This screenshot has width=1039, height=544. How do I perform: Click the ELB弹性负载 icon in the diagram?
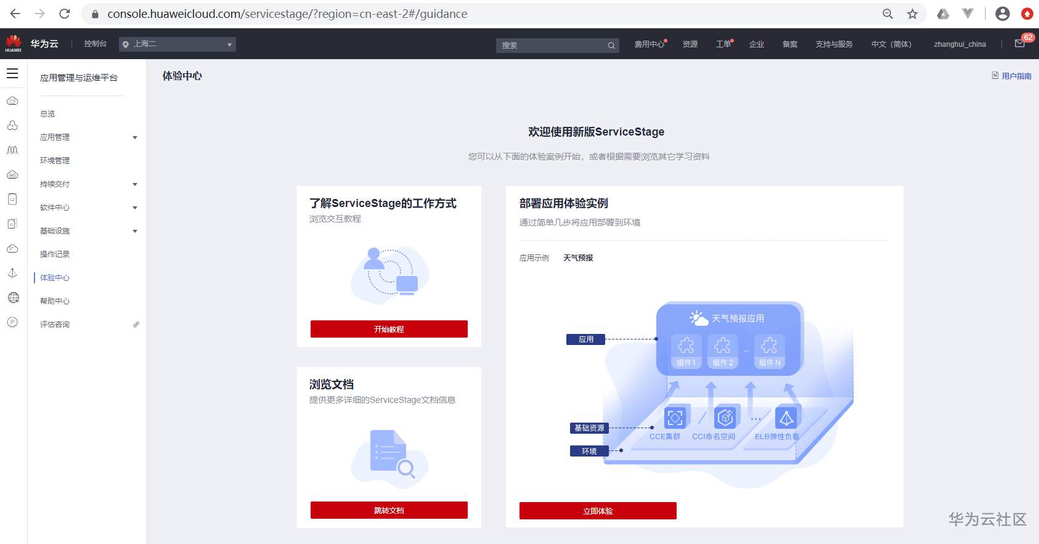(x=786, y=418)
